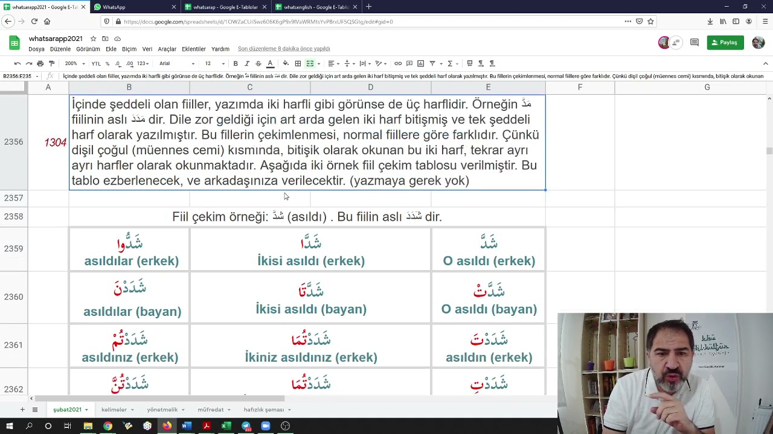Open the Biçim menu
Image resolution: width=773 pixels, height=434 pixels.
coord(129,49)
